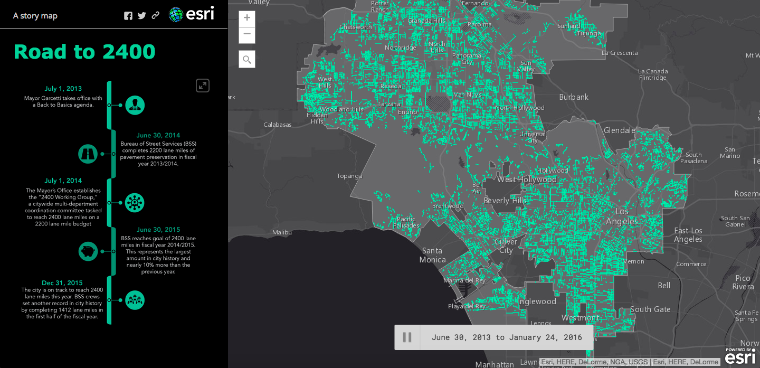Select June 30, 2014 timeline heading
This screenshot has height=368, width=760.
click(158, 135)
